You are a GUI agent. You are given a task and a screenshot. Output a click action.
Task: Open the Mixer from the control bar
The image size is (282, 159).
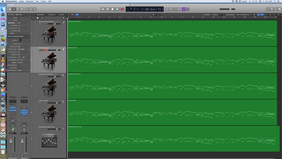(31, 9)
